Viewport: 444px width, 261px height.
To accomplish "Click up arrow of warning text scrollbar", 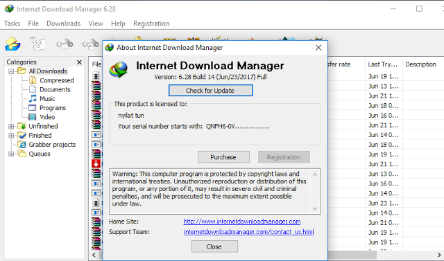I will pos(315,174).
